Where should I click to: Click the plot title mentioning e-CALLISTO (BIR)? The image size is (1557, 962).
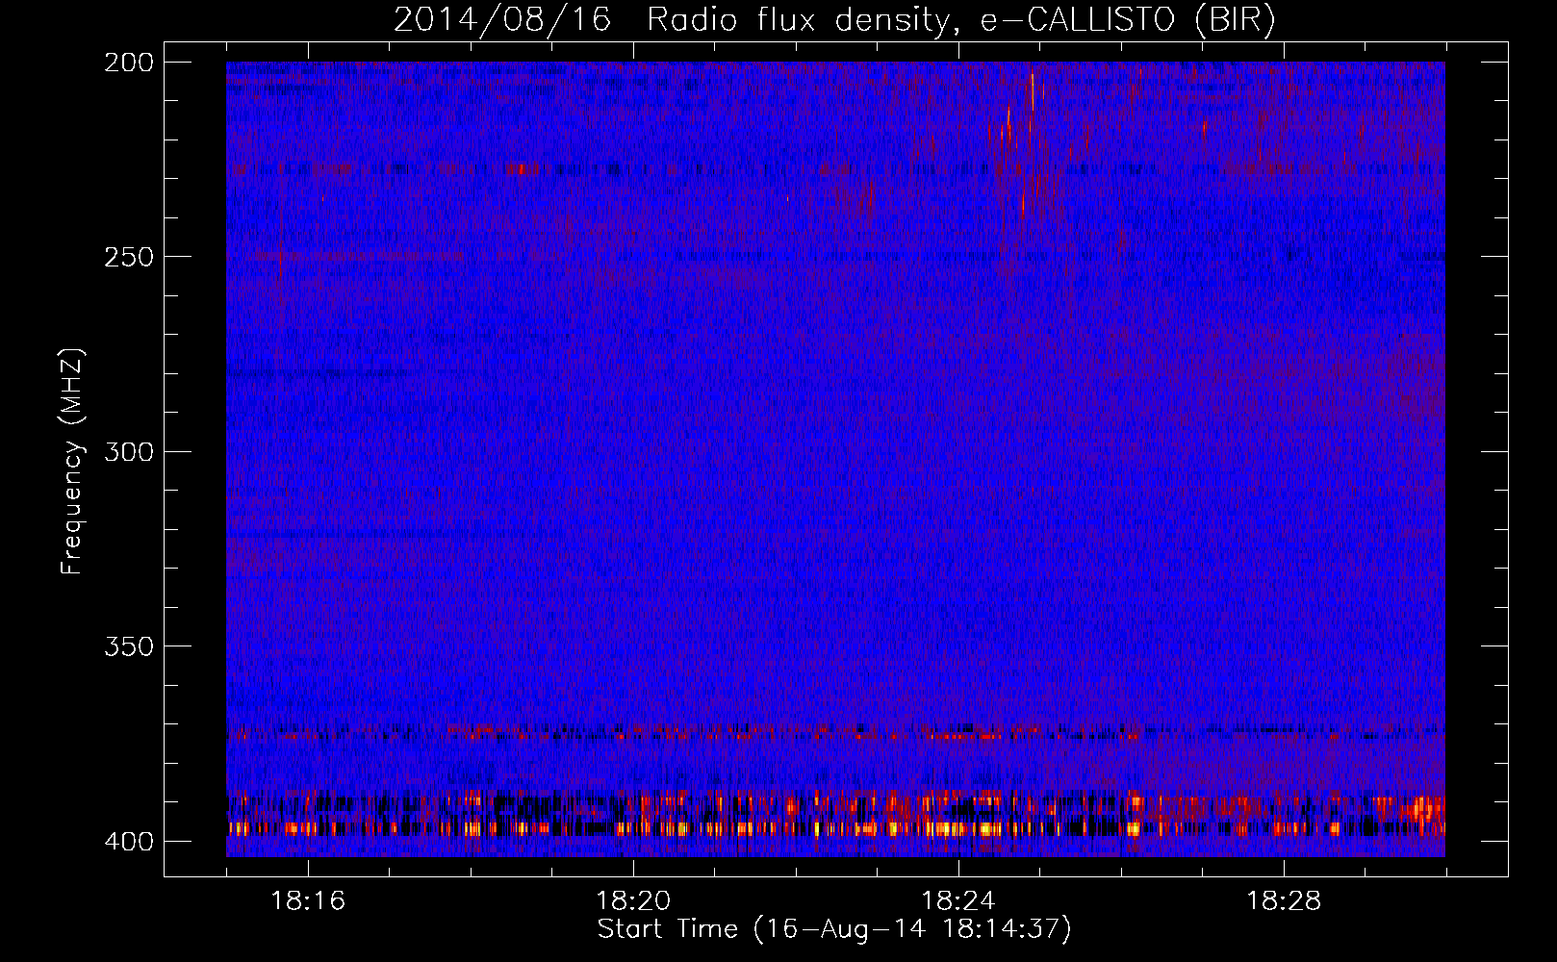pos(834,19)
